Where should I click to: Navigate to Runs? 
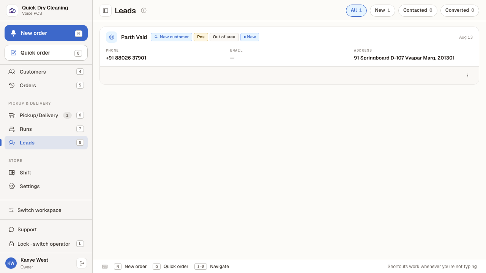[x=46, y=129]
